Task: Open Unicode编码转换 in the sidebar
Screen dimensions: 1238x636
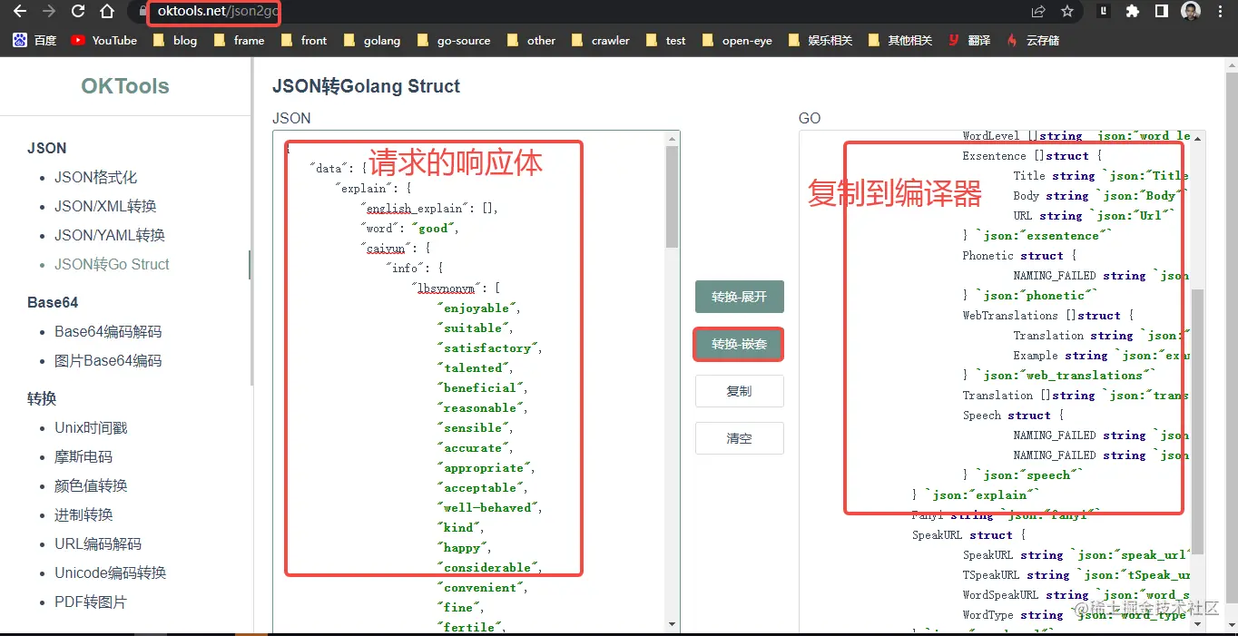Action: (111, 572)
